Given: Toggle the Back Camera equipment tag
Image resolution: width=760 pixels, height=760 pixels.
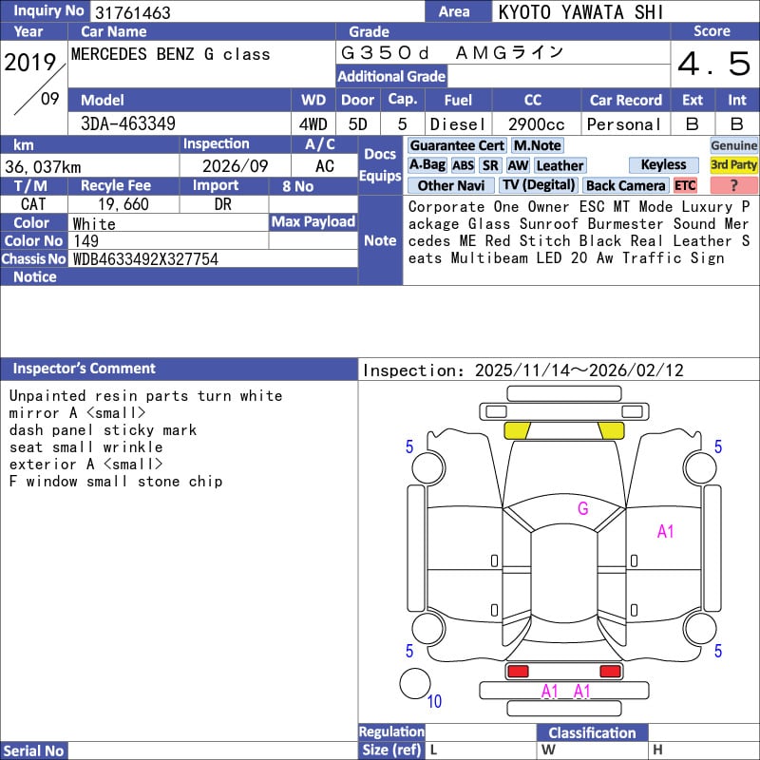Looking at the screenshot, I should (625, 186).
